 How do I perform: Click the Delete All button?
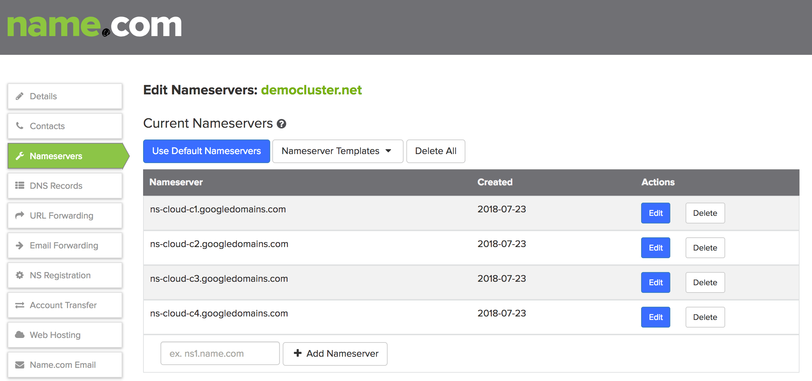click(436, 151)
